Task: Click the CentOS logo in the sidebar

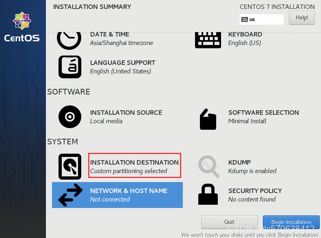Action: [x=22, y=27]
